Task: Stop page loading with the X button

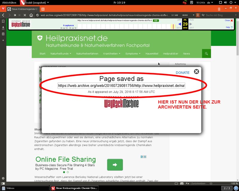Action: point(25,15)
